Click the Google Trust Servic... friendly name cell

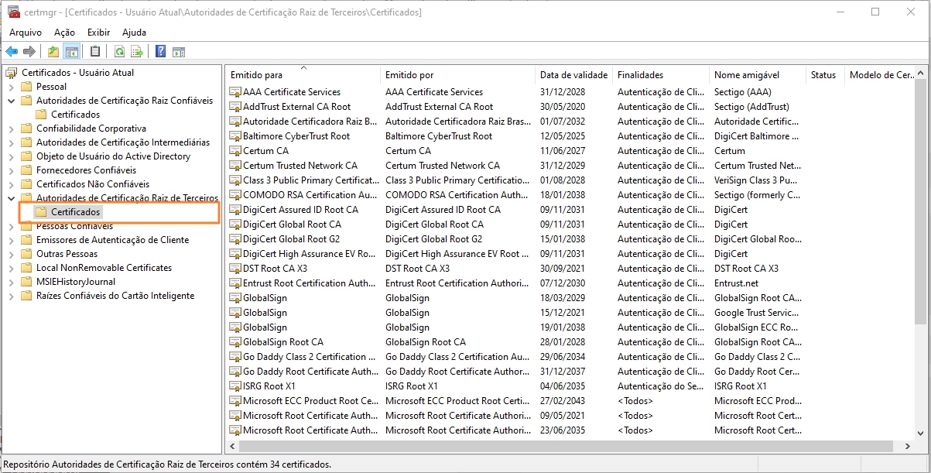coord(758,313)
